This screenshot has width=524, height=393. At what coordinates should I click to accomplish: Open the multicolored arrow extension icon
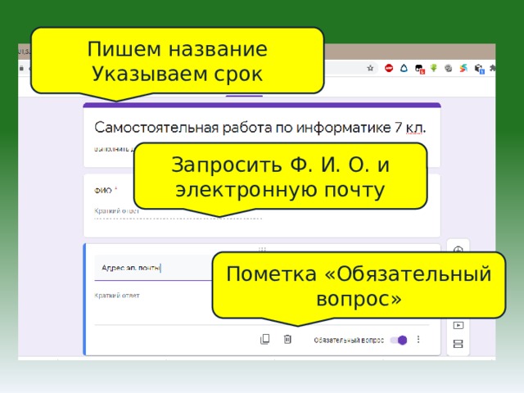pyautogui.click(x=463, y=69)
